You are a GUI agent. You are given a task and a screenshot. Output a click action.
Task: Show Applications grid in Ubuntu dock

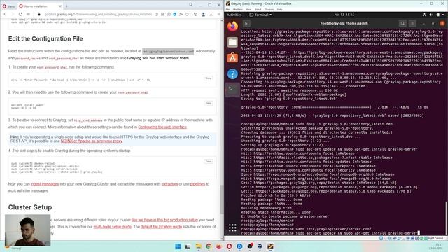[x=232, y=227]
